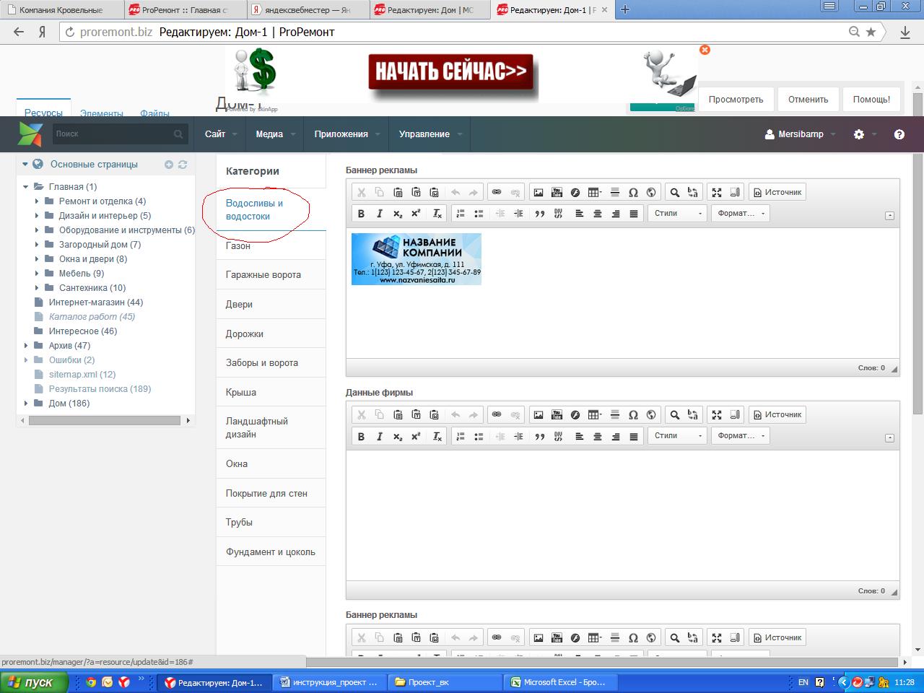The image size is (924, 693).
Task: Collapse toolbar of Данные фирмы editor
Action: [889, 437]
